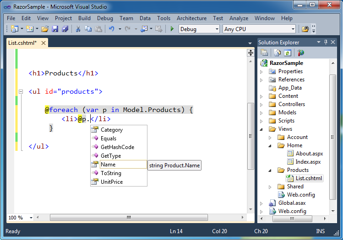This screenshot has width=343, height=240.
Task: Collapse the ul products code block
Action: [21, 91]
